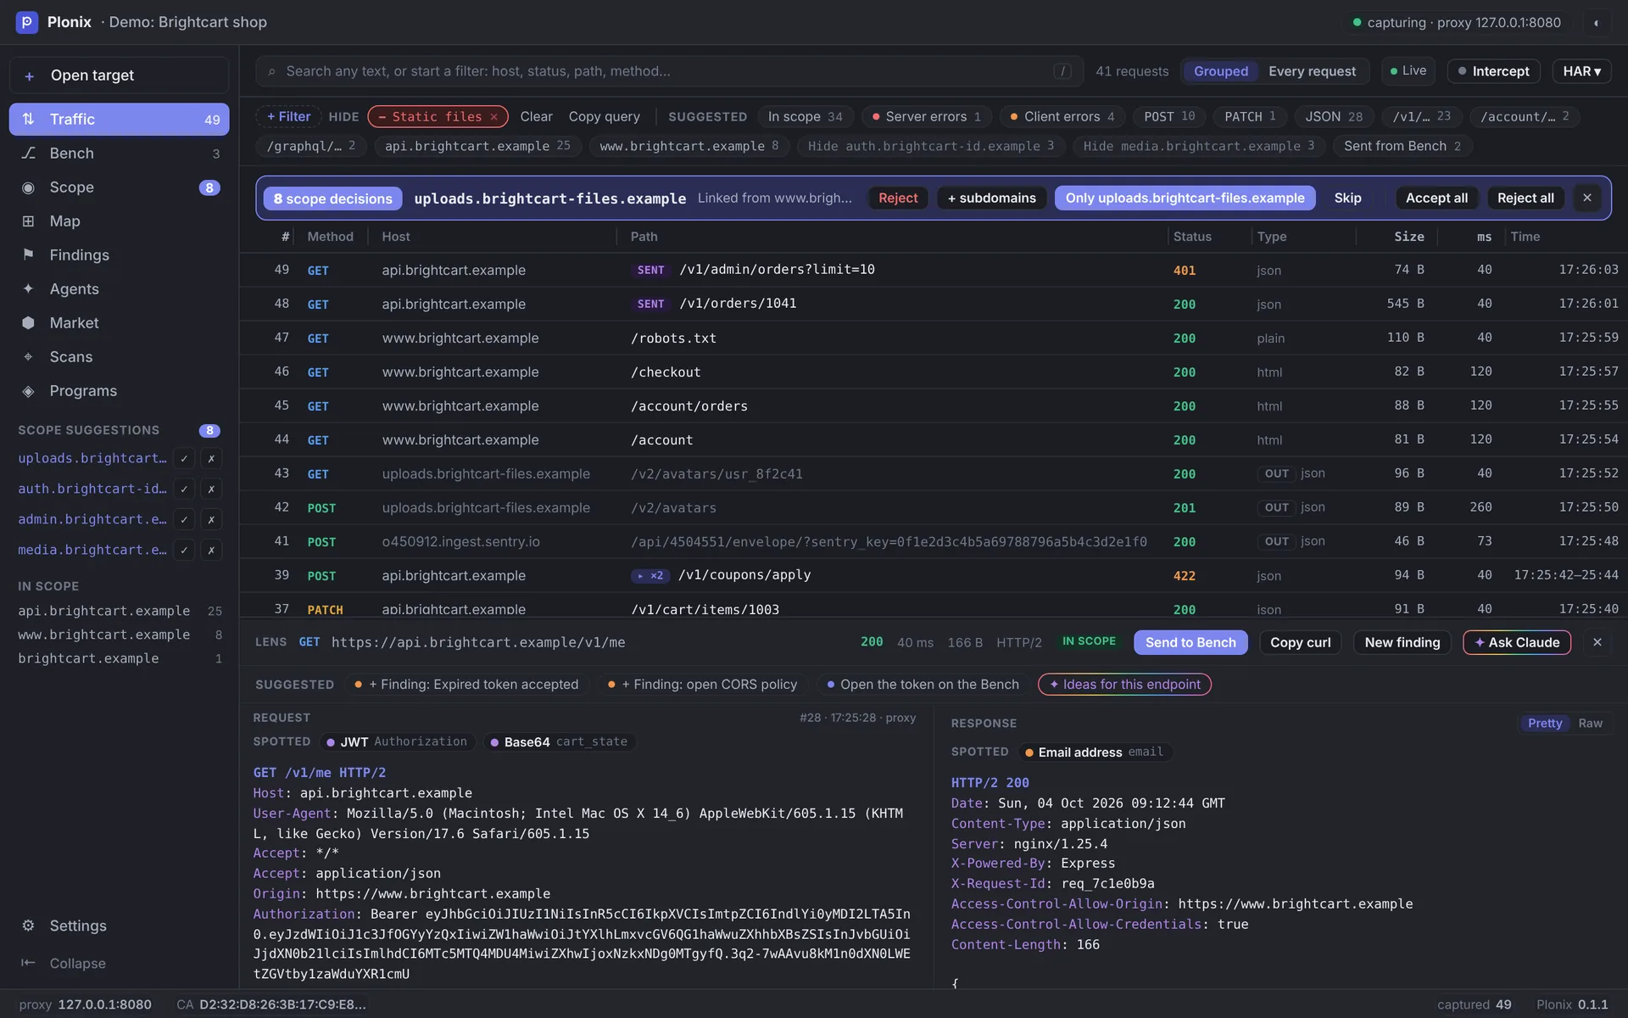Viewport: 1628px width, 1018px height.
Task: Collapse the sidebar
Action: [x=119, y=963]
